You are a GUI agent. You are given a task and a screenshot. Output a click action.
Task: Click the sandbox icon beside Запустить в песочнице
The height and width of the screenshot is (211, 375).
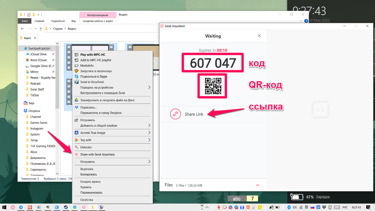pyautogui.click(x=76, y=71)
